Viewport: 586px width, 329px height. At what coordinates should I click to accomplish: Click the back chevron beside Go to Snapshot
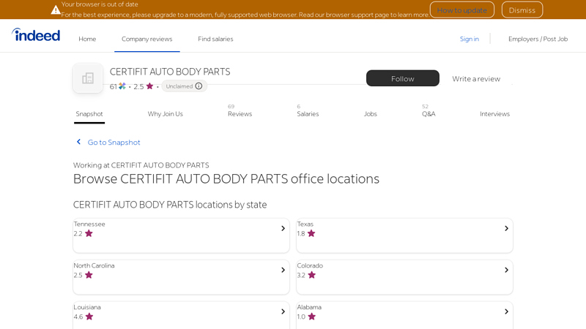[78, 142]
